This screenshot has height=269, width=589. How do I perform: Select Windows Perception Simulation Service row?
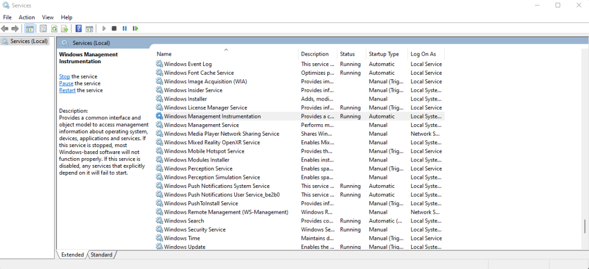click(x=300, y=178)
